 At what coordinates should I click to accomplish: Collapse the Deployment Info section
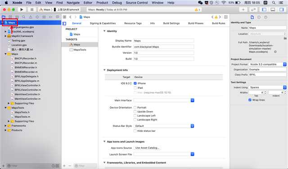(104, 70)
